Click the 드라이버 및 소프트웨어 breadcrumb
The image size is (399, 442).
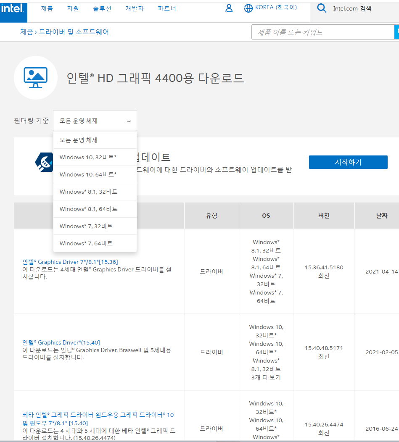(x=74, y=32)
